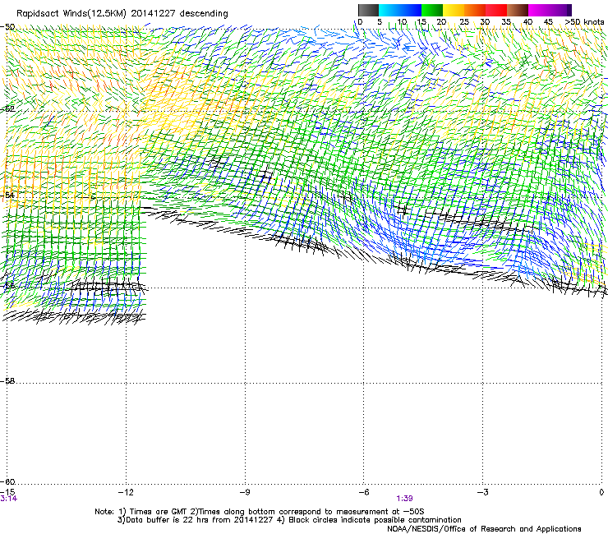Click the gray 0-5 knots legend swatch
The image size is (608, 534).
tap(368, 10)
